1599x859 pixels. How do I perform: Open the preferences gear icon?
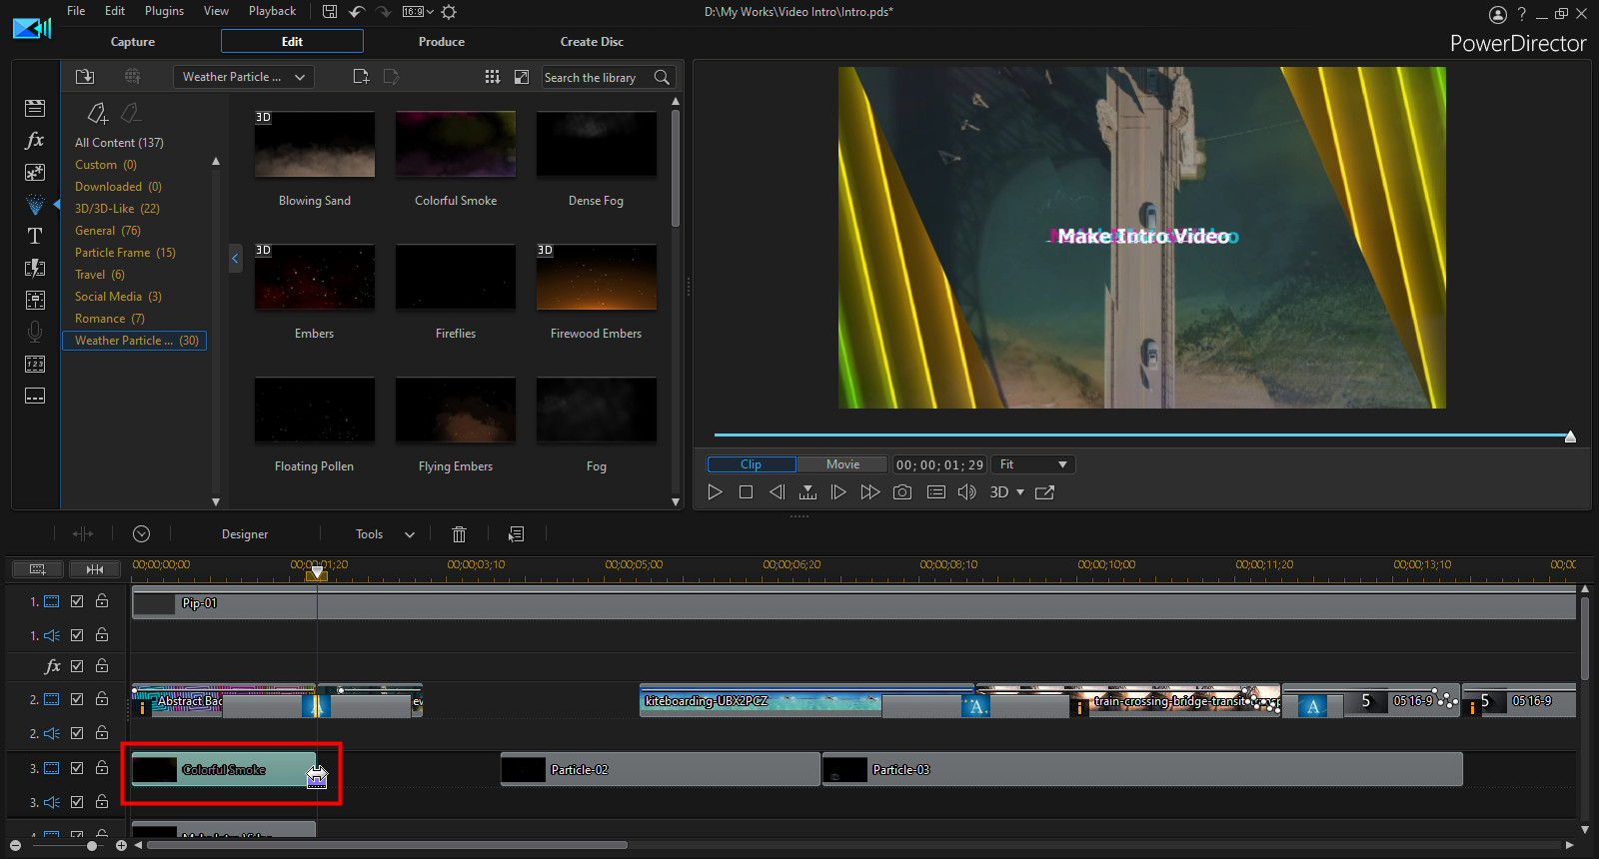(449, 12)
